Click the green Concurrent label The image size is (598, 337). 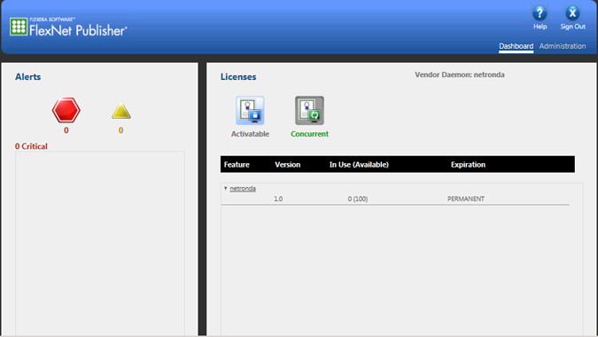[x=309, y=134]
